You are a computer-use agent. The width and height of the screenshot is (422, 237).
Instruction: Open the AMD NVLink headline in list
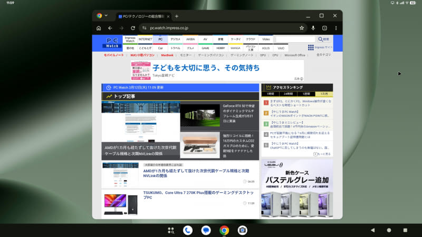coord(196,173)
